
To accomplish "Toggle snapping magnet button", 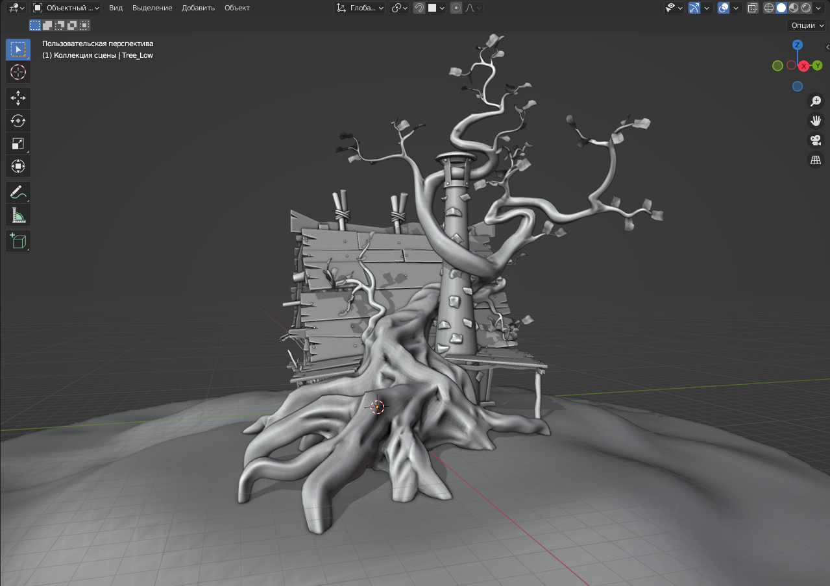I will [x=419, y=8].
